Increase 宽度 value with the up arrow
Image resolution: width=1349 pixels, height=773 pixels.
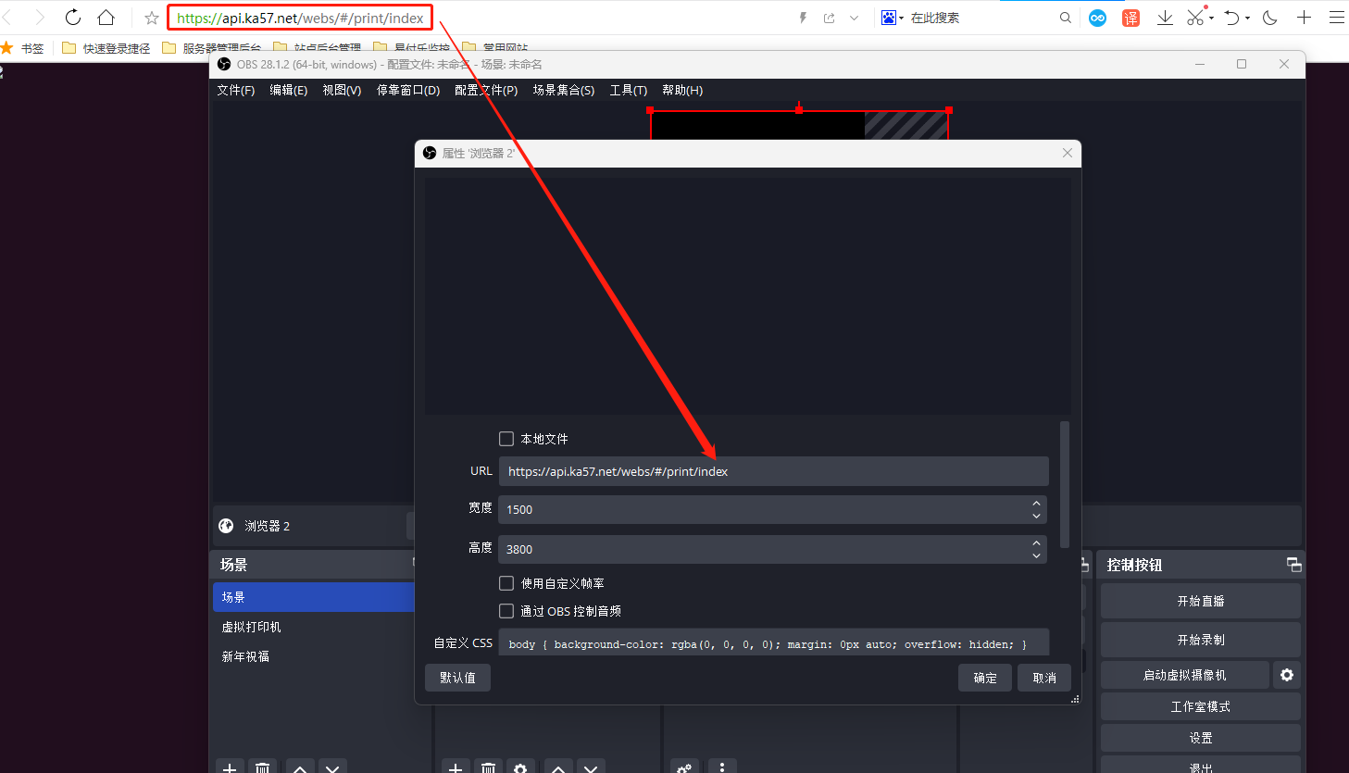(x=1036, y=504)
